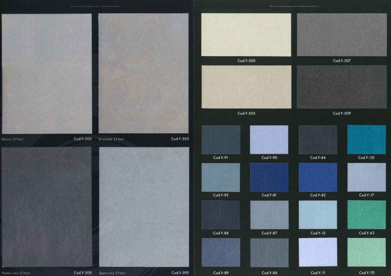Screen dimensions: 391x276
Task: Select the green Cod.Y-63 color swatch
Action: coord(367,215)
